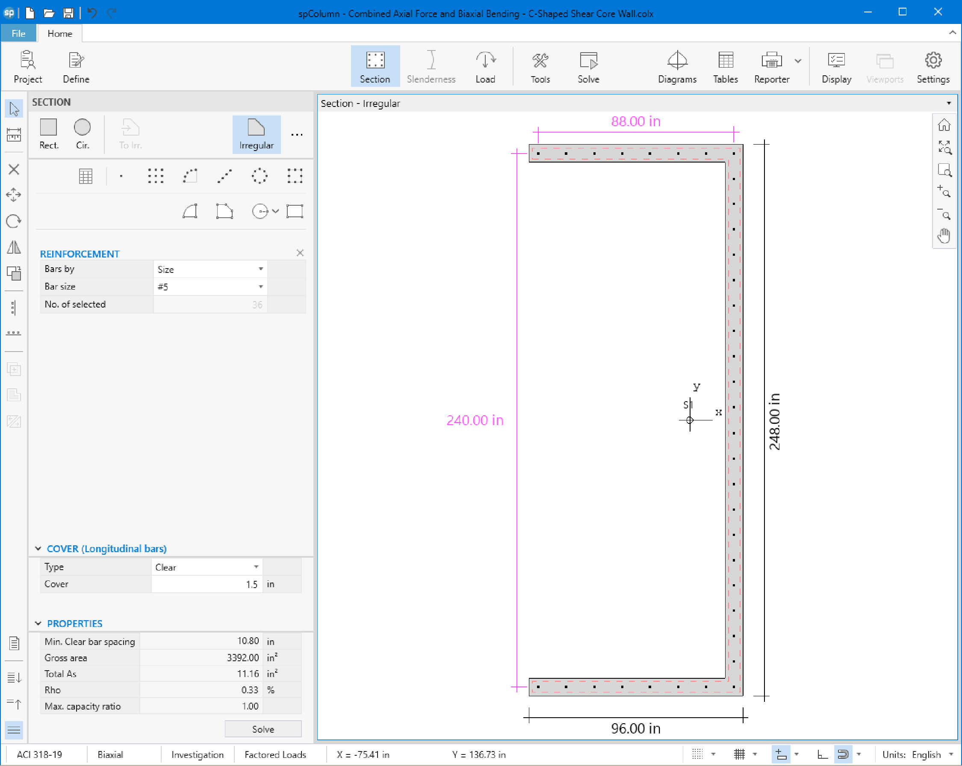Select the perimeter rectangular bar pattern tool
The height and width of the screenshot is (766, 962).
[295, 176]
